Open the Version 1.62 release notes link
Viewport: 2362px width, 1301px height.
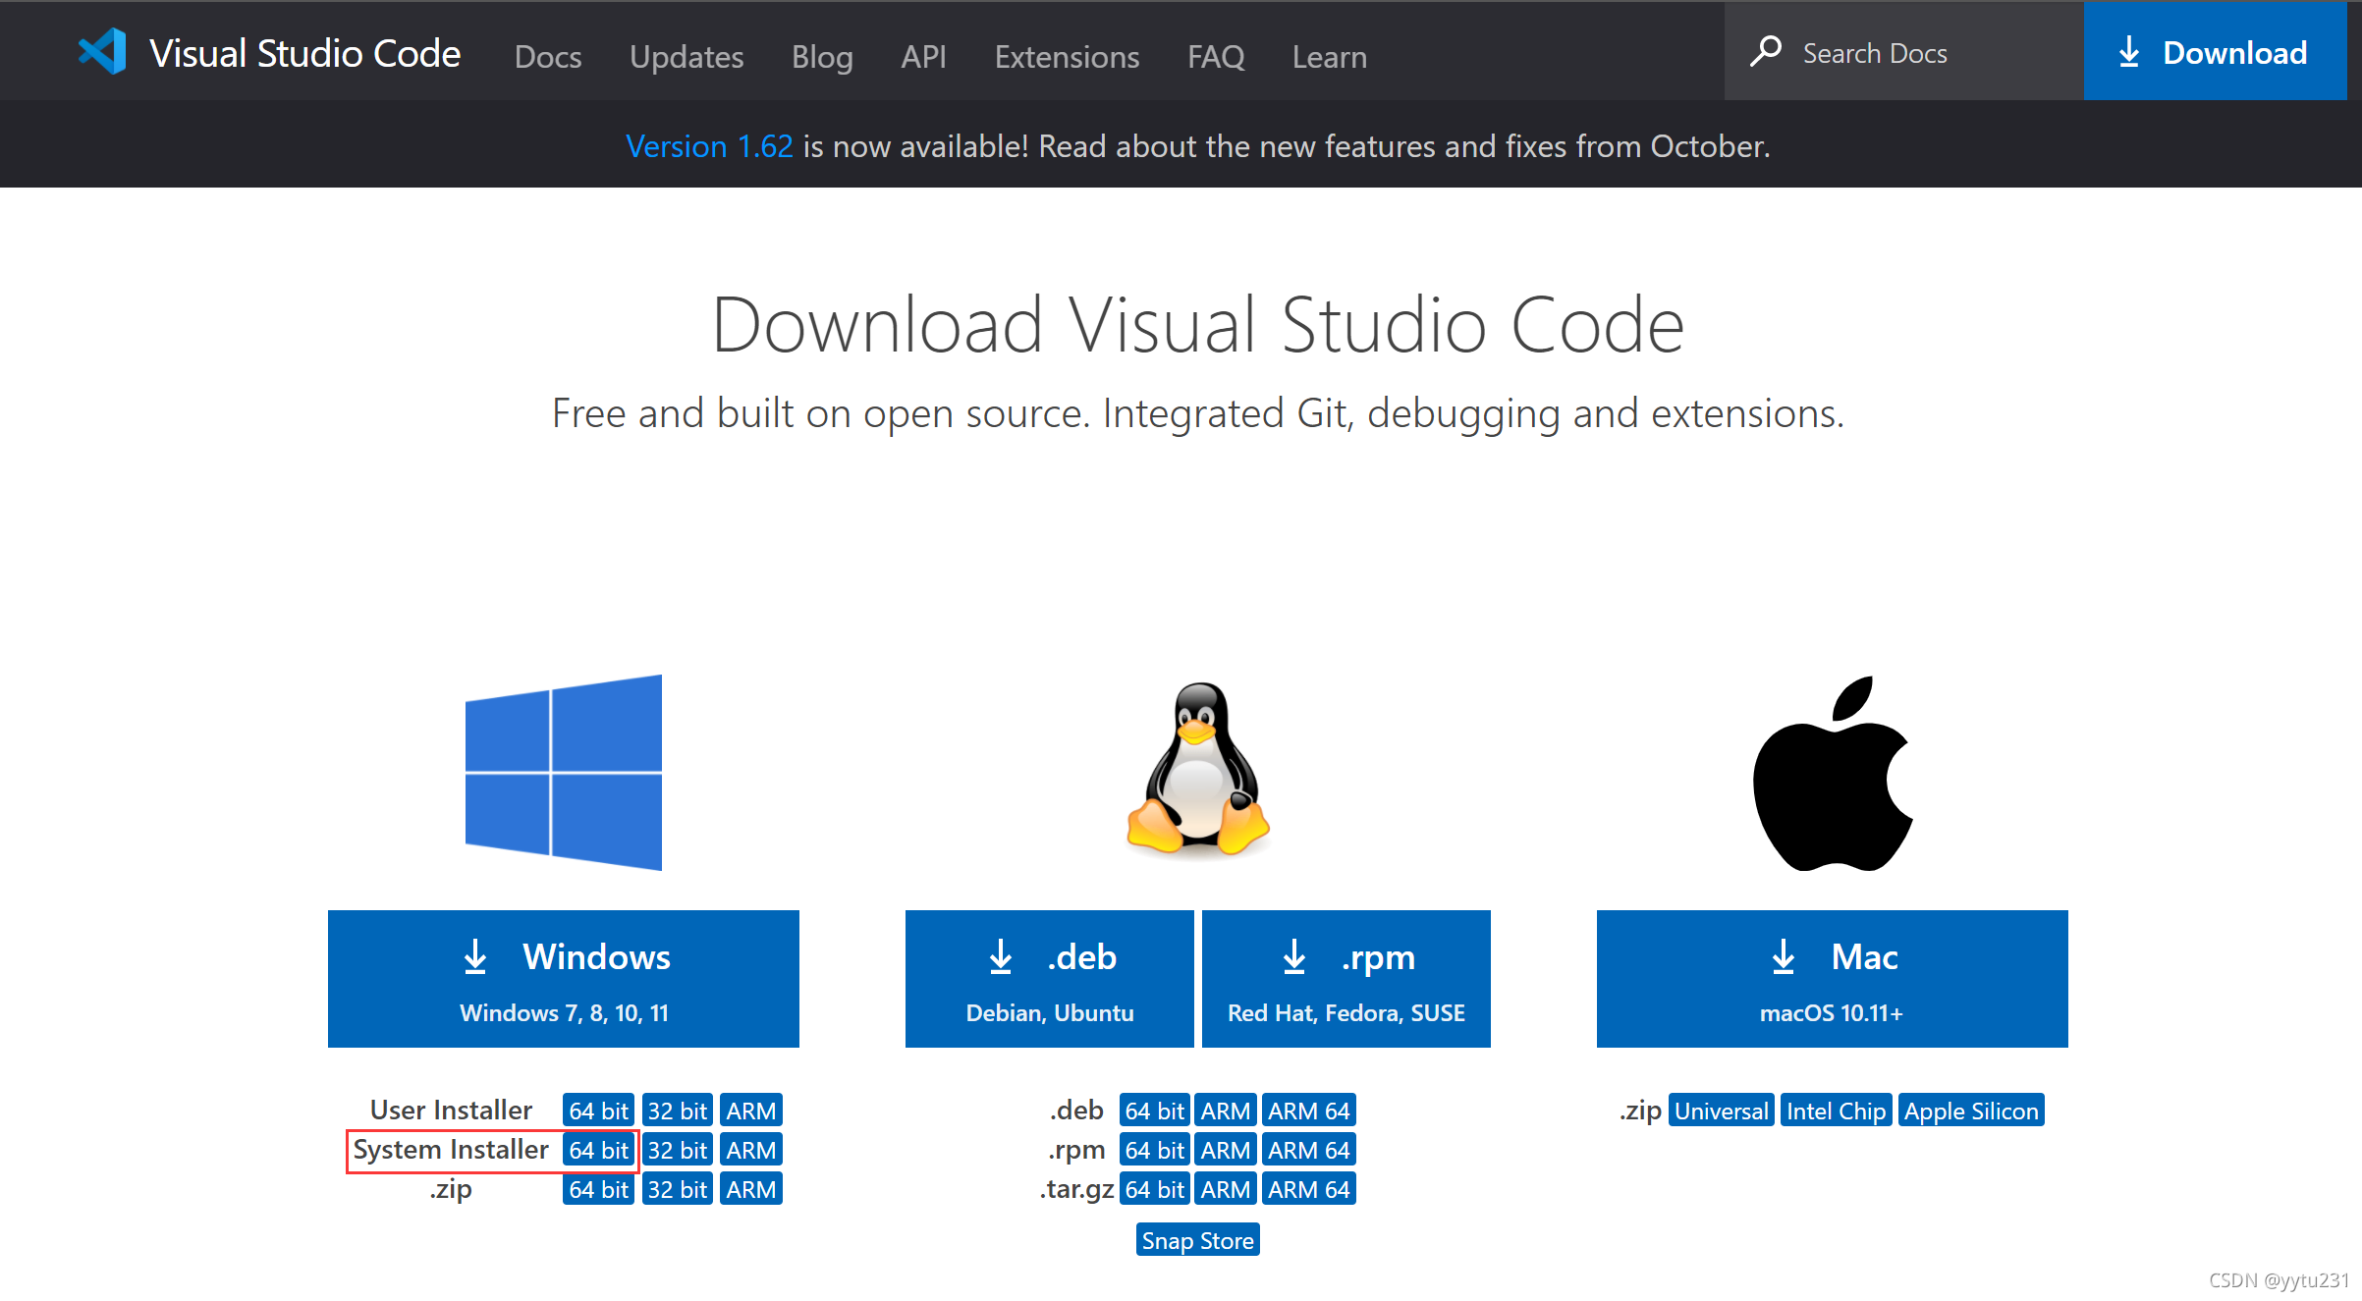click(709, 146)
